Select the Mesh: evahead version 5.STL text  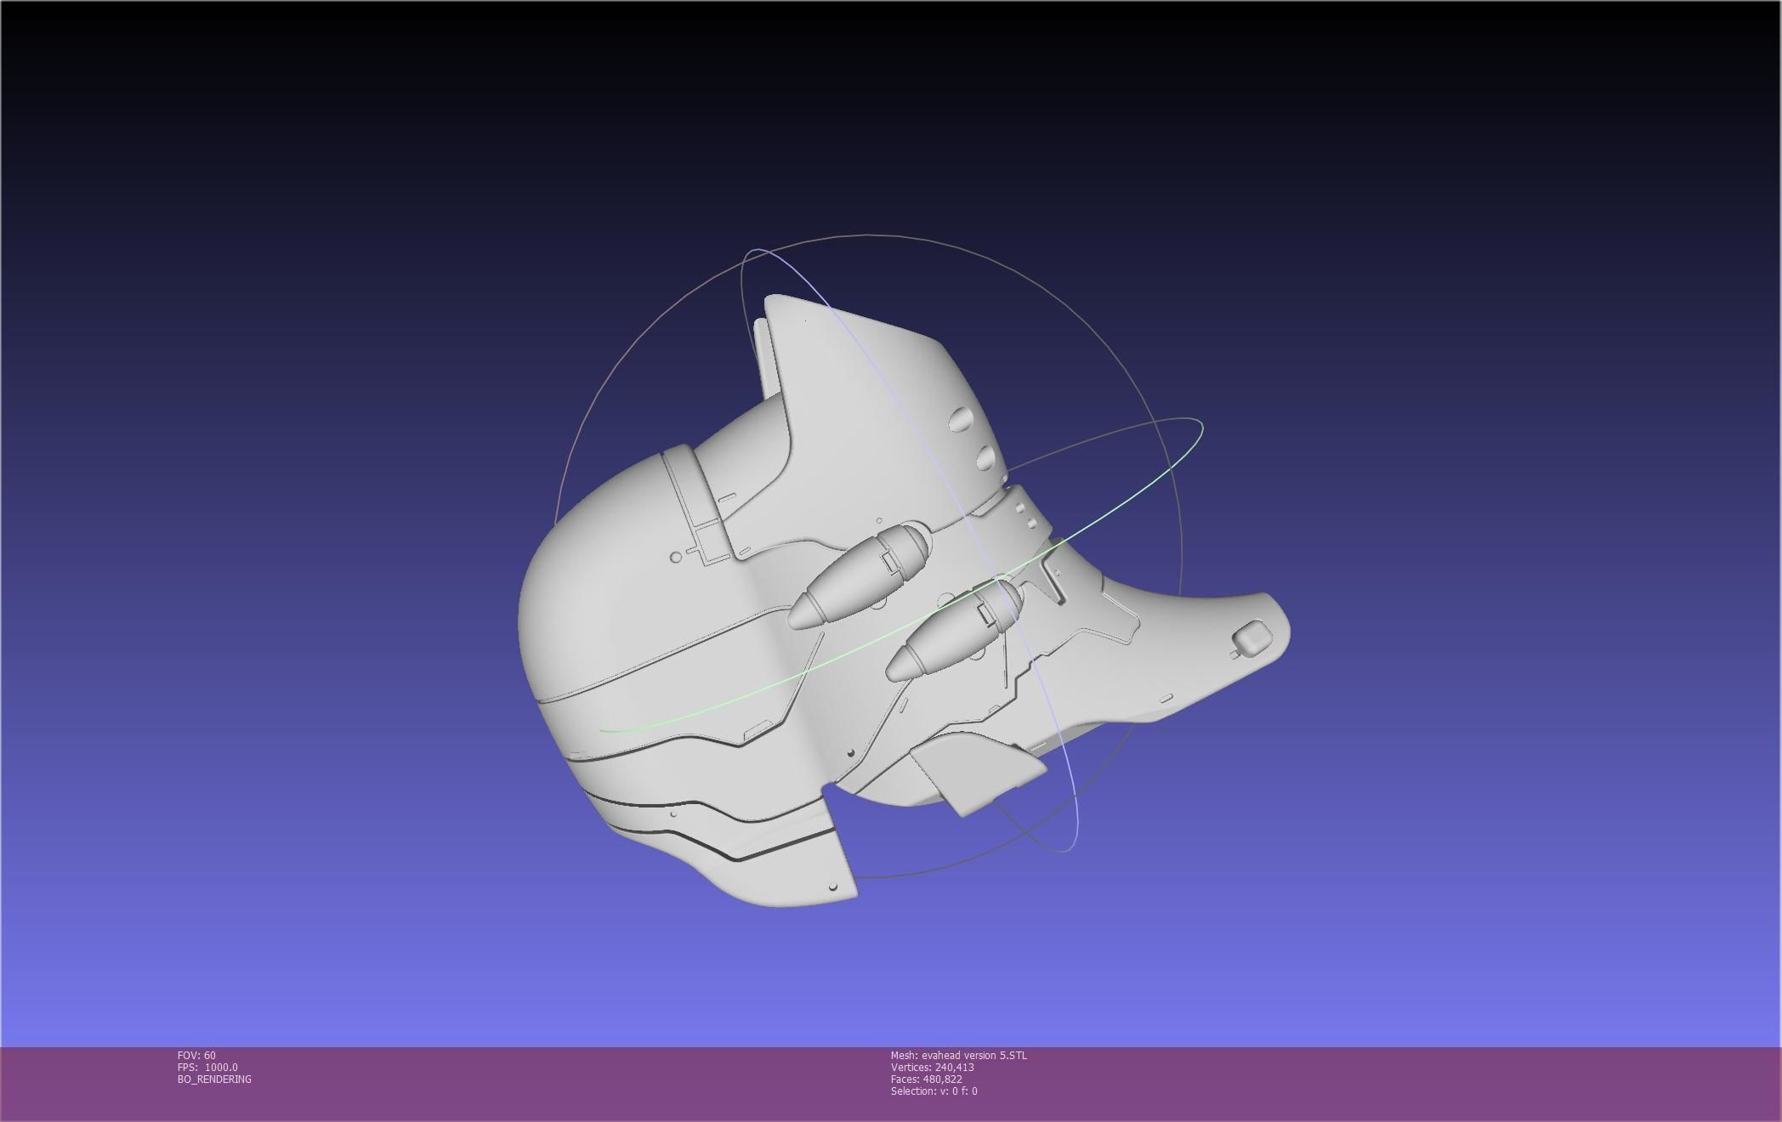(958, 1055)
